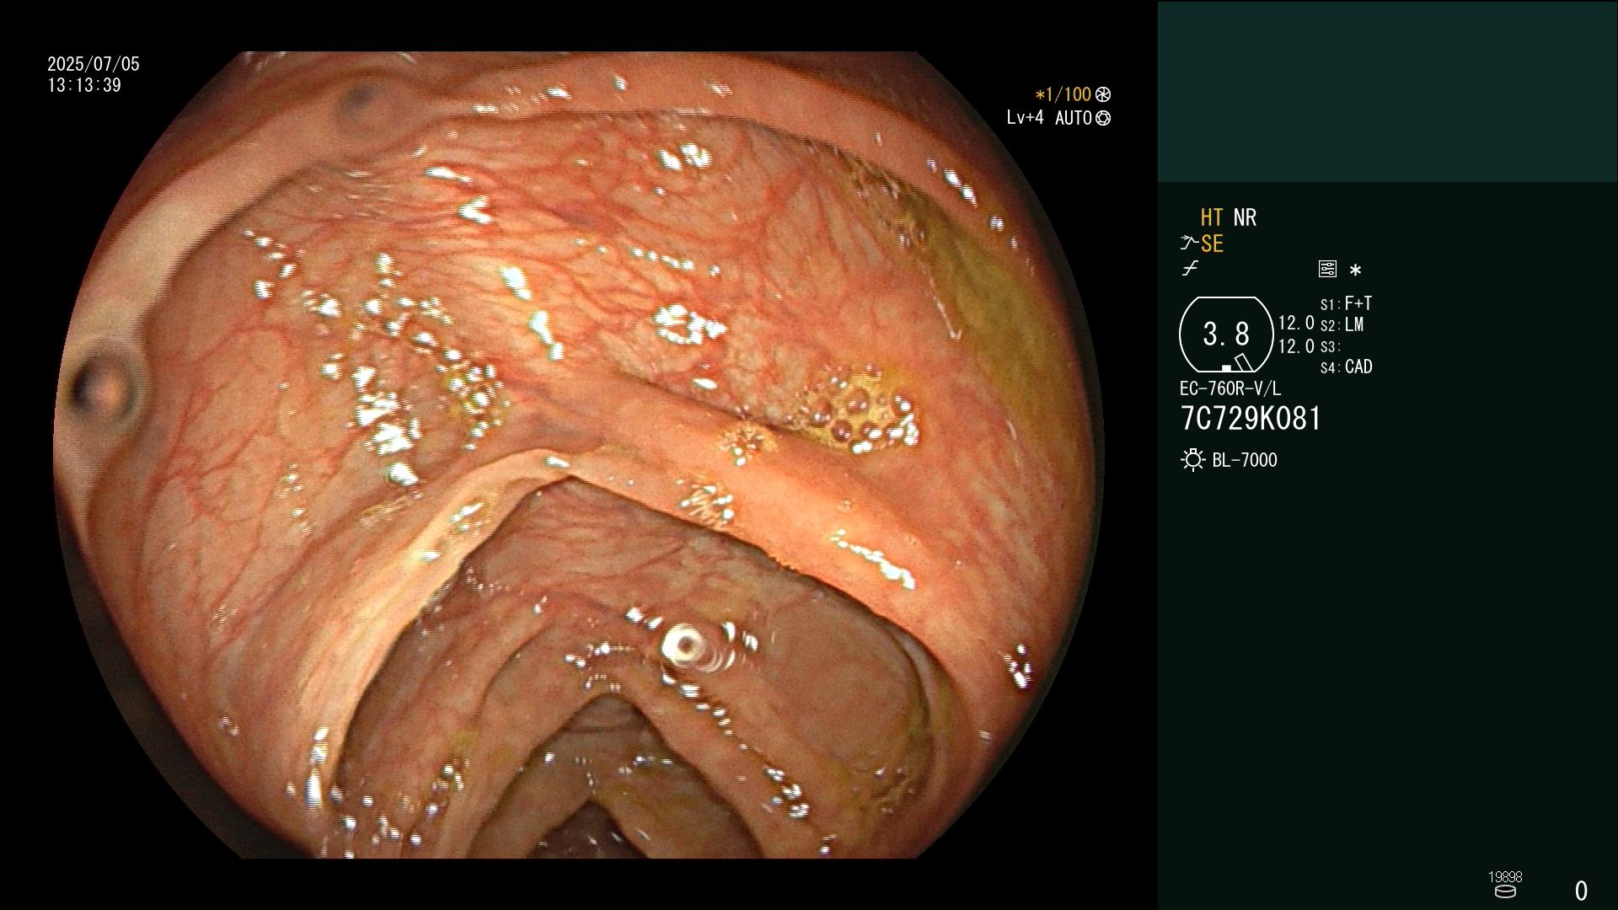Click the S4: CAD switch assignment

(1347, 367)
